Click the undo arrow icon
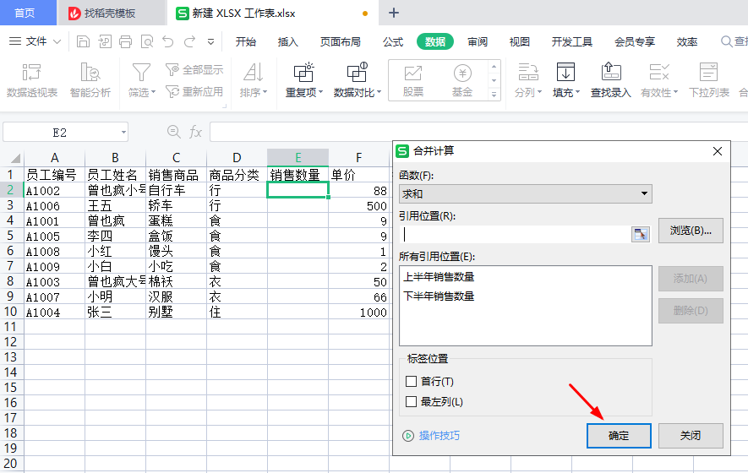This screenshot has height=473, width=748. [168, 41]
